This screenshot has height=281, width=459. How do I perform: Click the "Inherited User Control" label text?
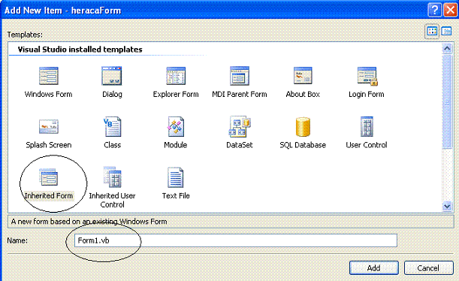(x=112, y=200)
